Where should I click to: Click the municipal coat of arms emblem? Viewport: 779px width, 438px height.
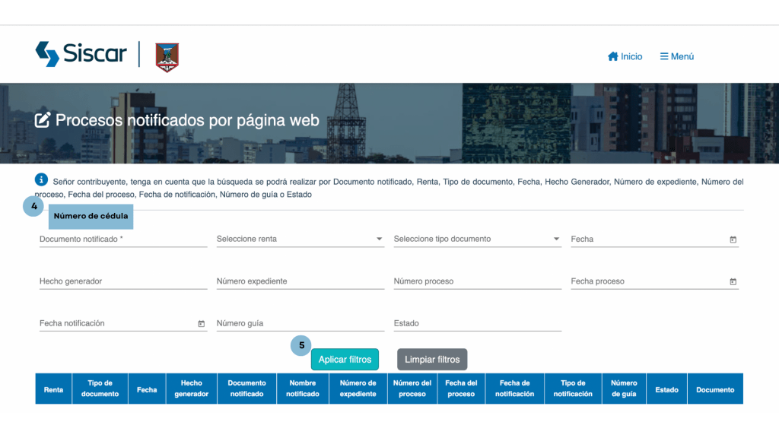167,57
